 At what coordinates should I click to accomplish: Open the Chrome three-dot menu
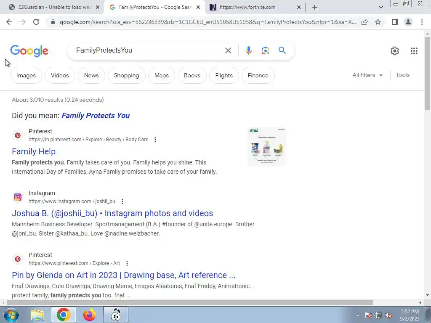click(422, 22)
